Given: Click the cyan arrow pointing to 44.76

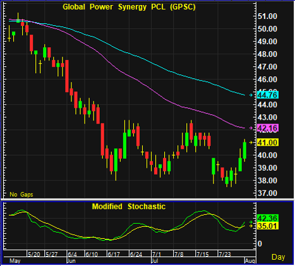Looking at the screenshot, I should pos(251,95).
